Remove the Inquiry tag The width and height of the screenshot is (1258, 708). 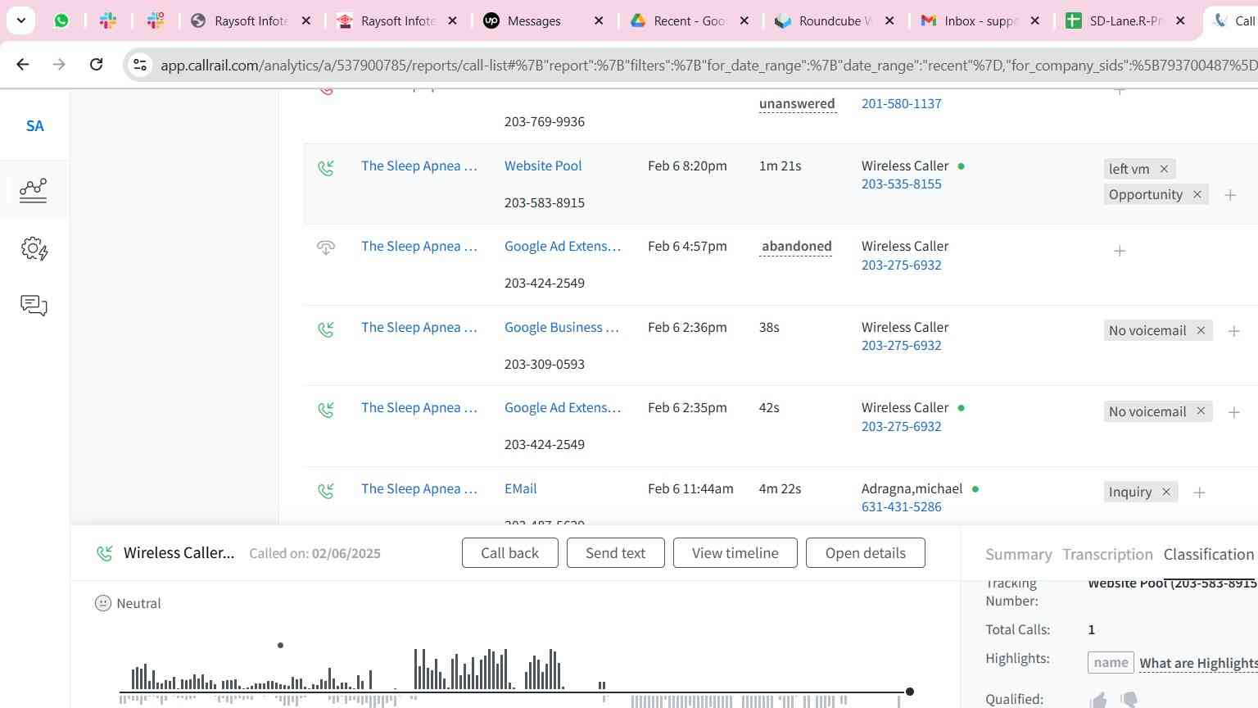(1166, 492)
